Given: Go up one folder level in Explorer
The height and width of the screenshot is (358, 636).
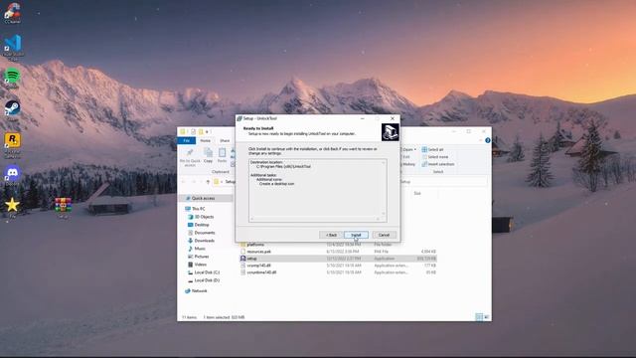Looking at the screenshot, I should point(208,182).
